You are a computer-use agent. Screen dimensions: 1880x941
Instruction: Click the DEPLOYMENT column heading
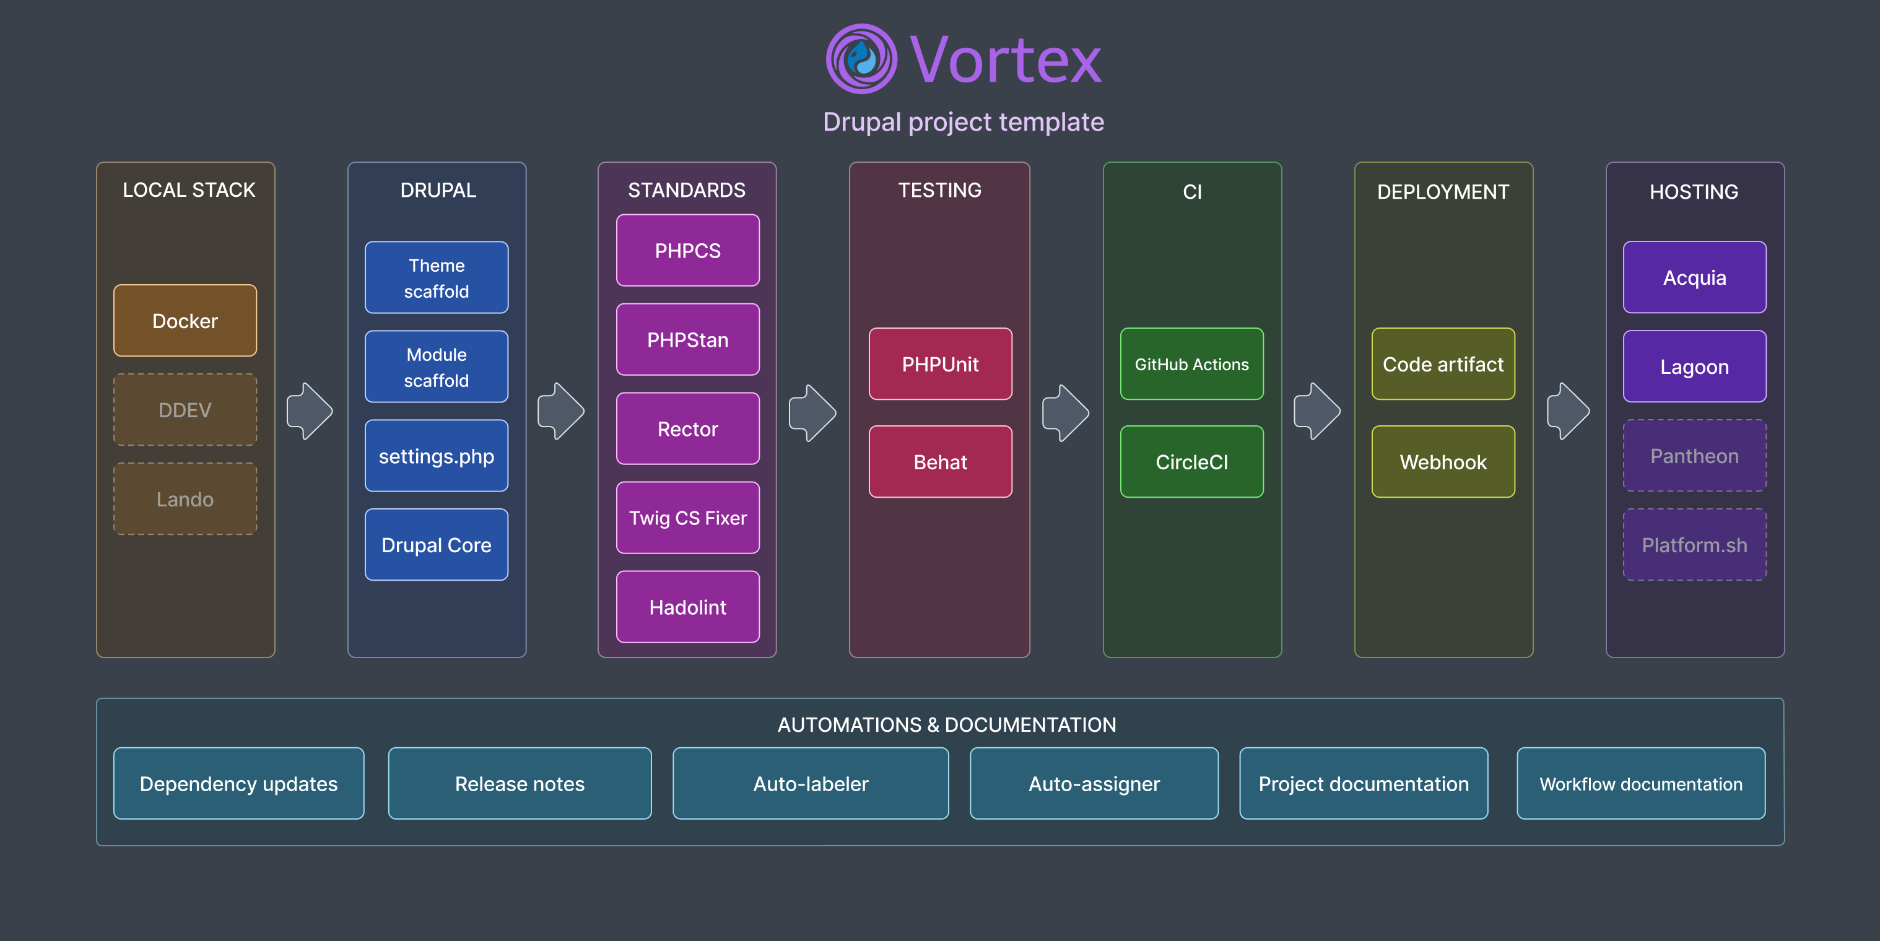(1443, 192)
